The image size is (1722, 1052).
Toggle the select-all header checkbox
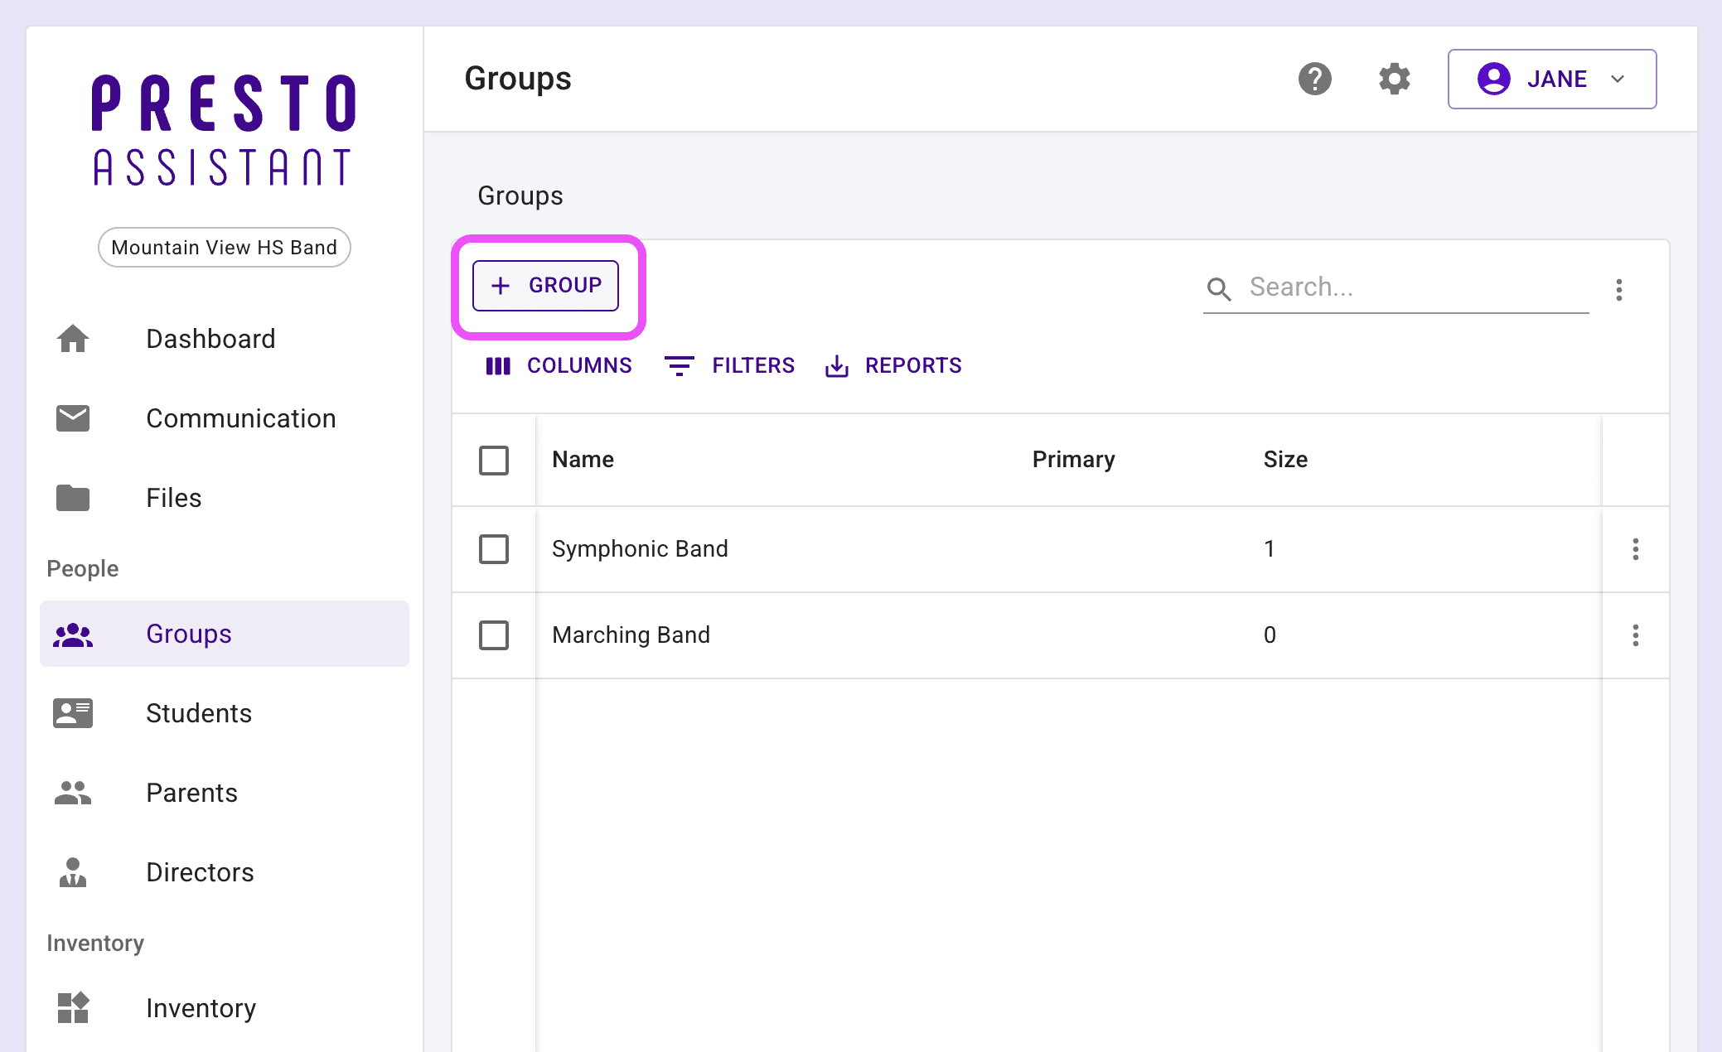tap(494, 461)
